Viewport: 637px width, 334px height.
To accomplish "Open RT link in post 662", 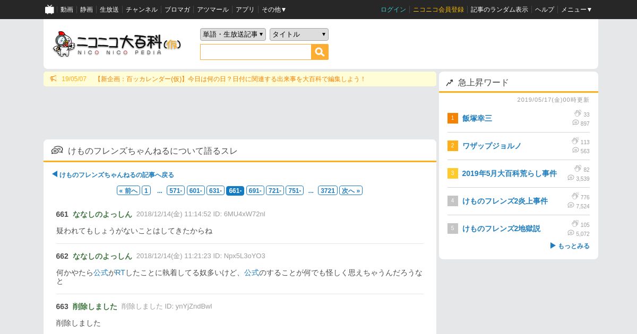I will coord(120,273).
